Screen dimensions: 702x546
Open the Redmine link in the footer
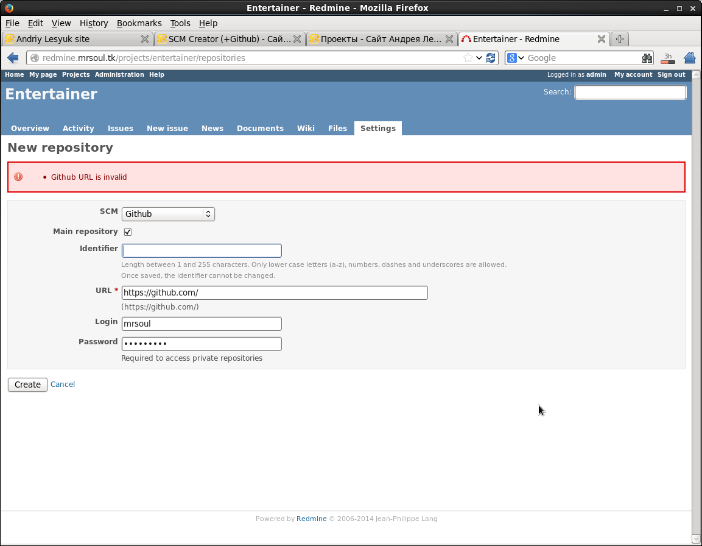[311, 519]
